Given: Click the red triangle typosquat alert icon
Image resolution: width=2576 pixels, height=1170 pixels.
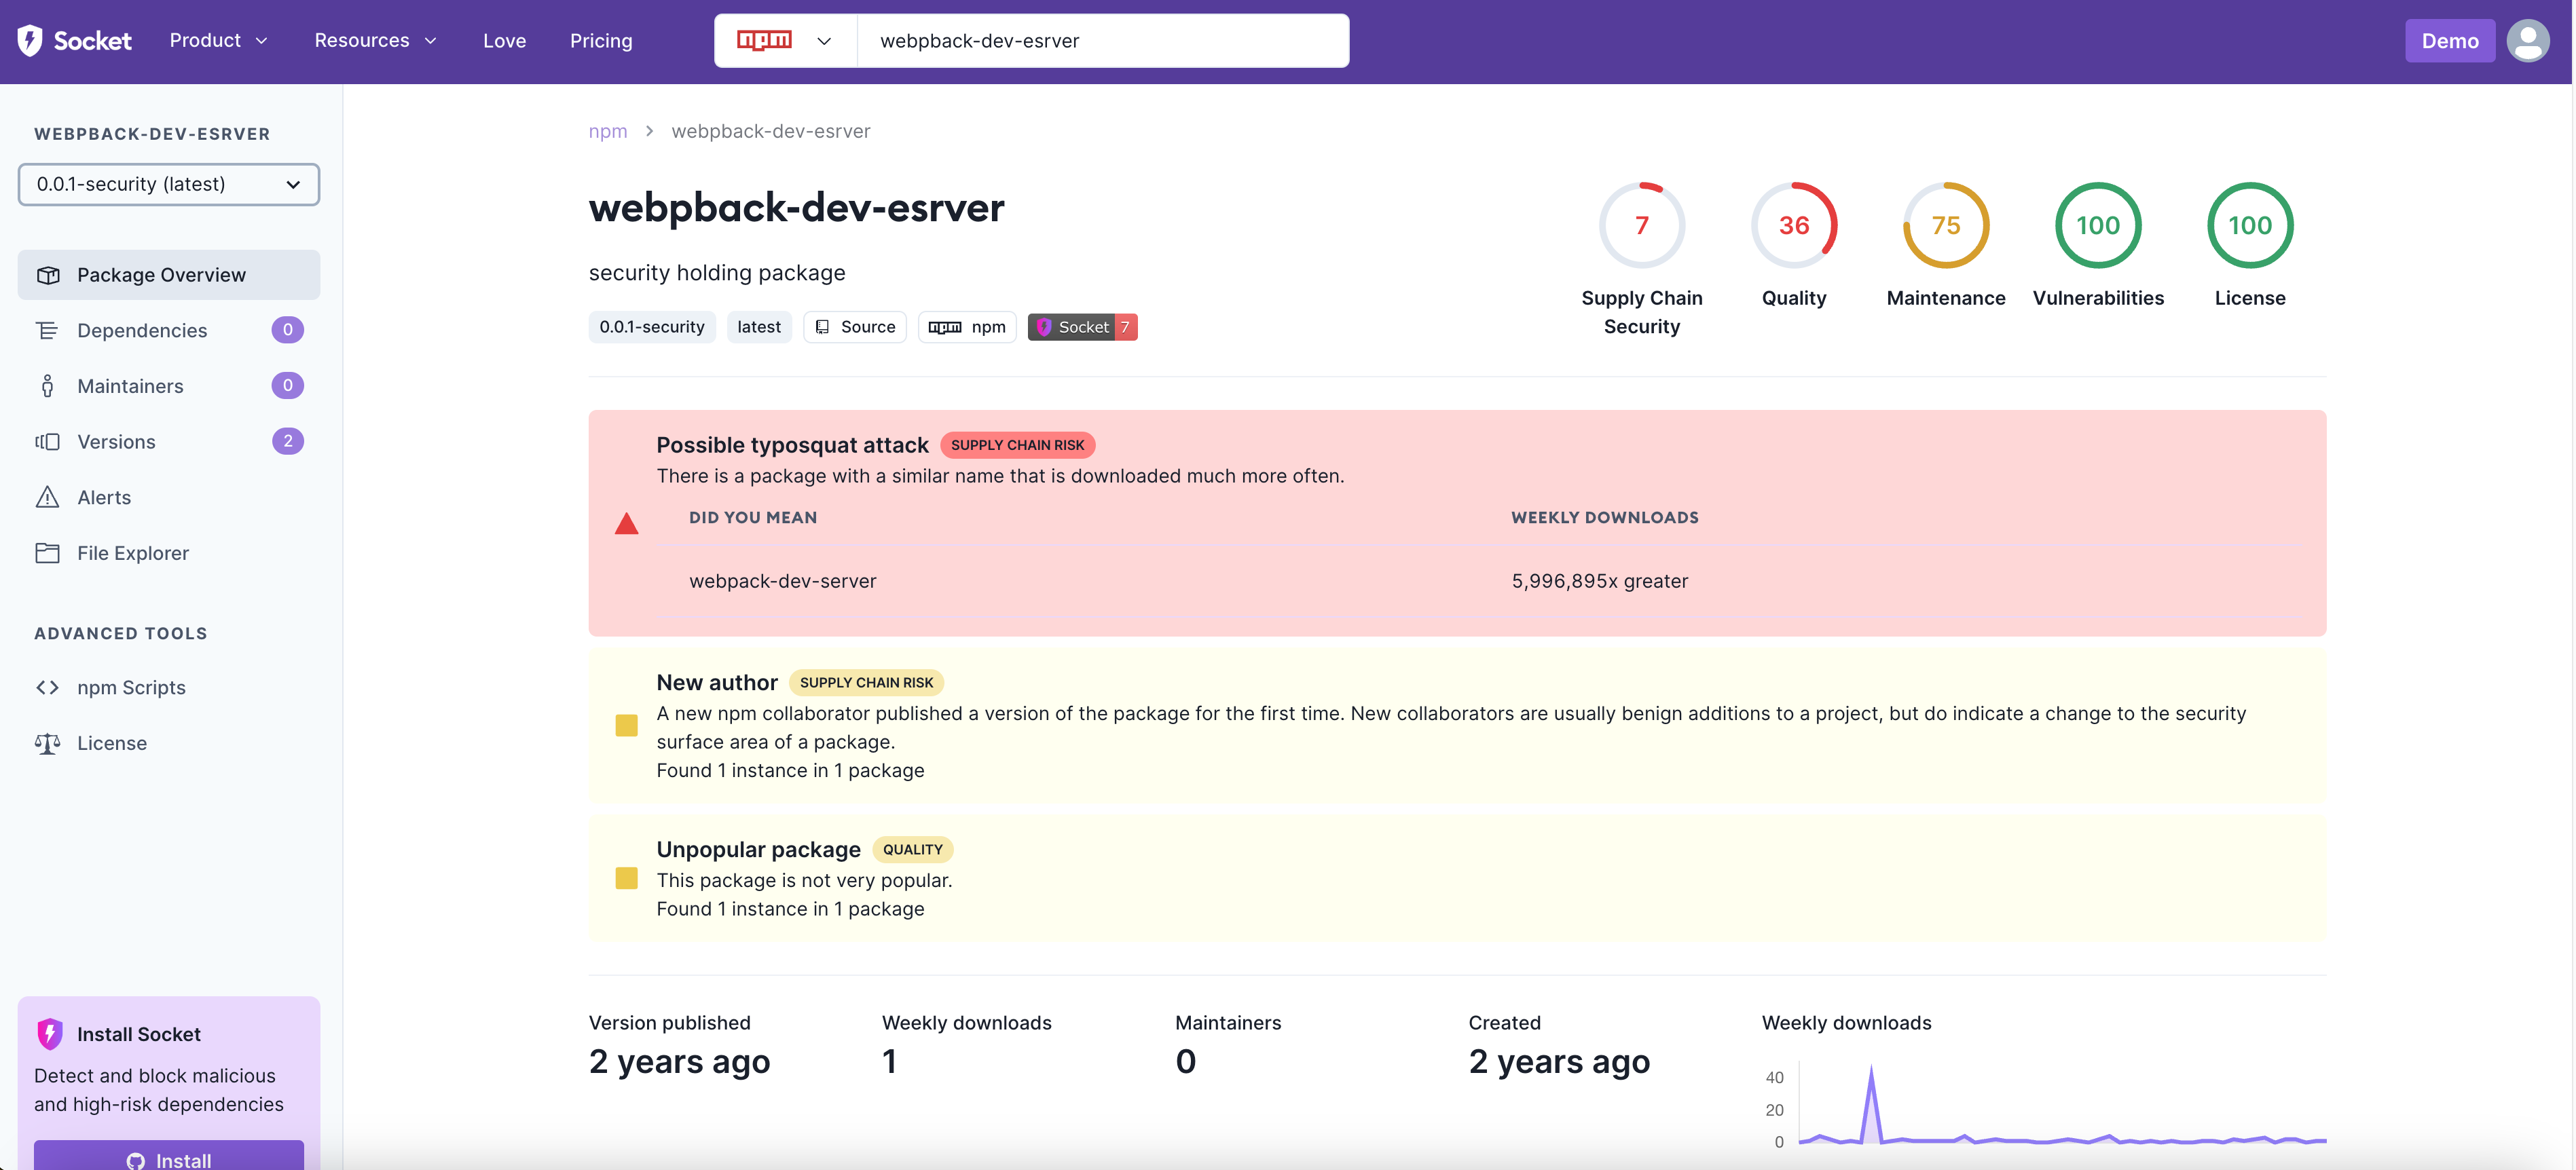Looking at the screenshot, I should click(x=626, y=523).
